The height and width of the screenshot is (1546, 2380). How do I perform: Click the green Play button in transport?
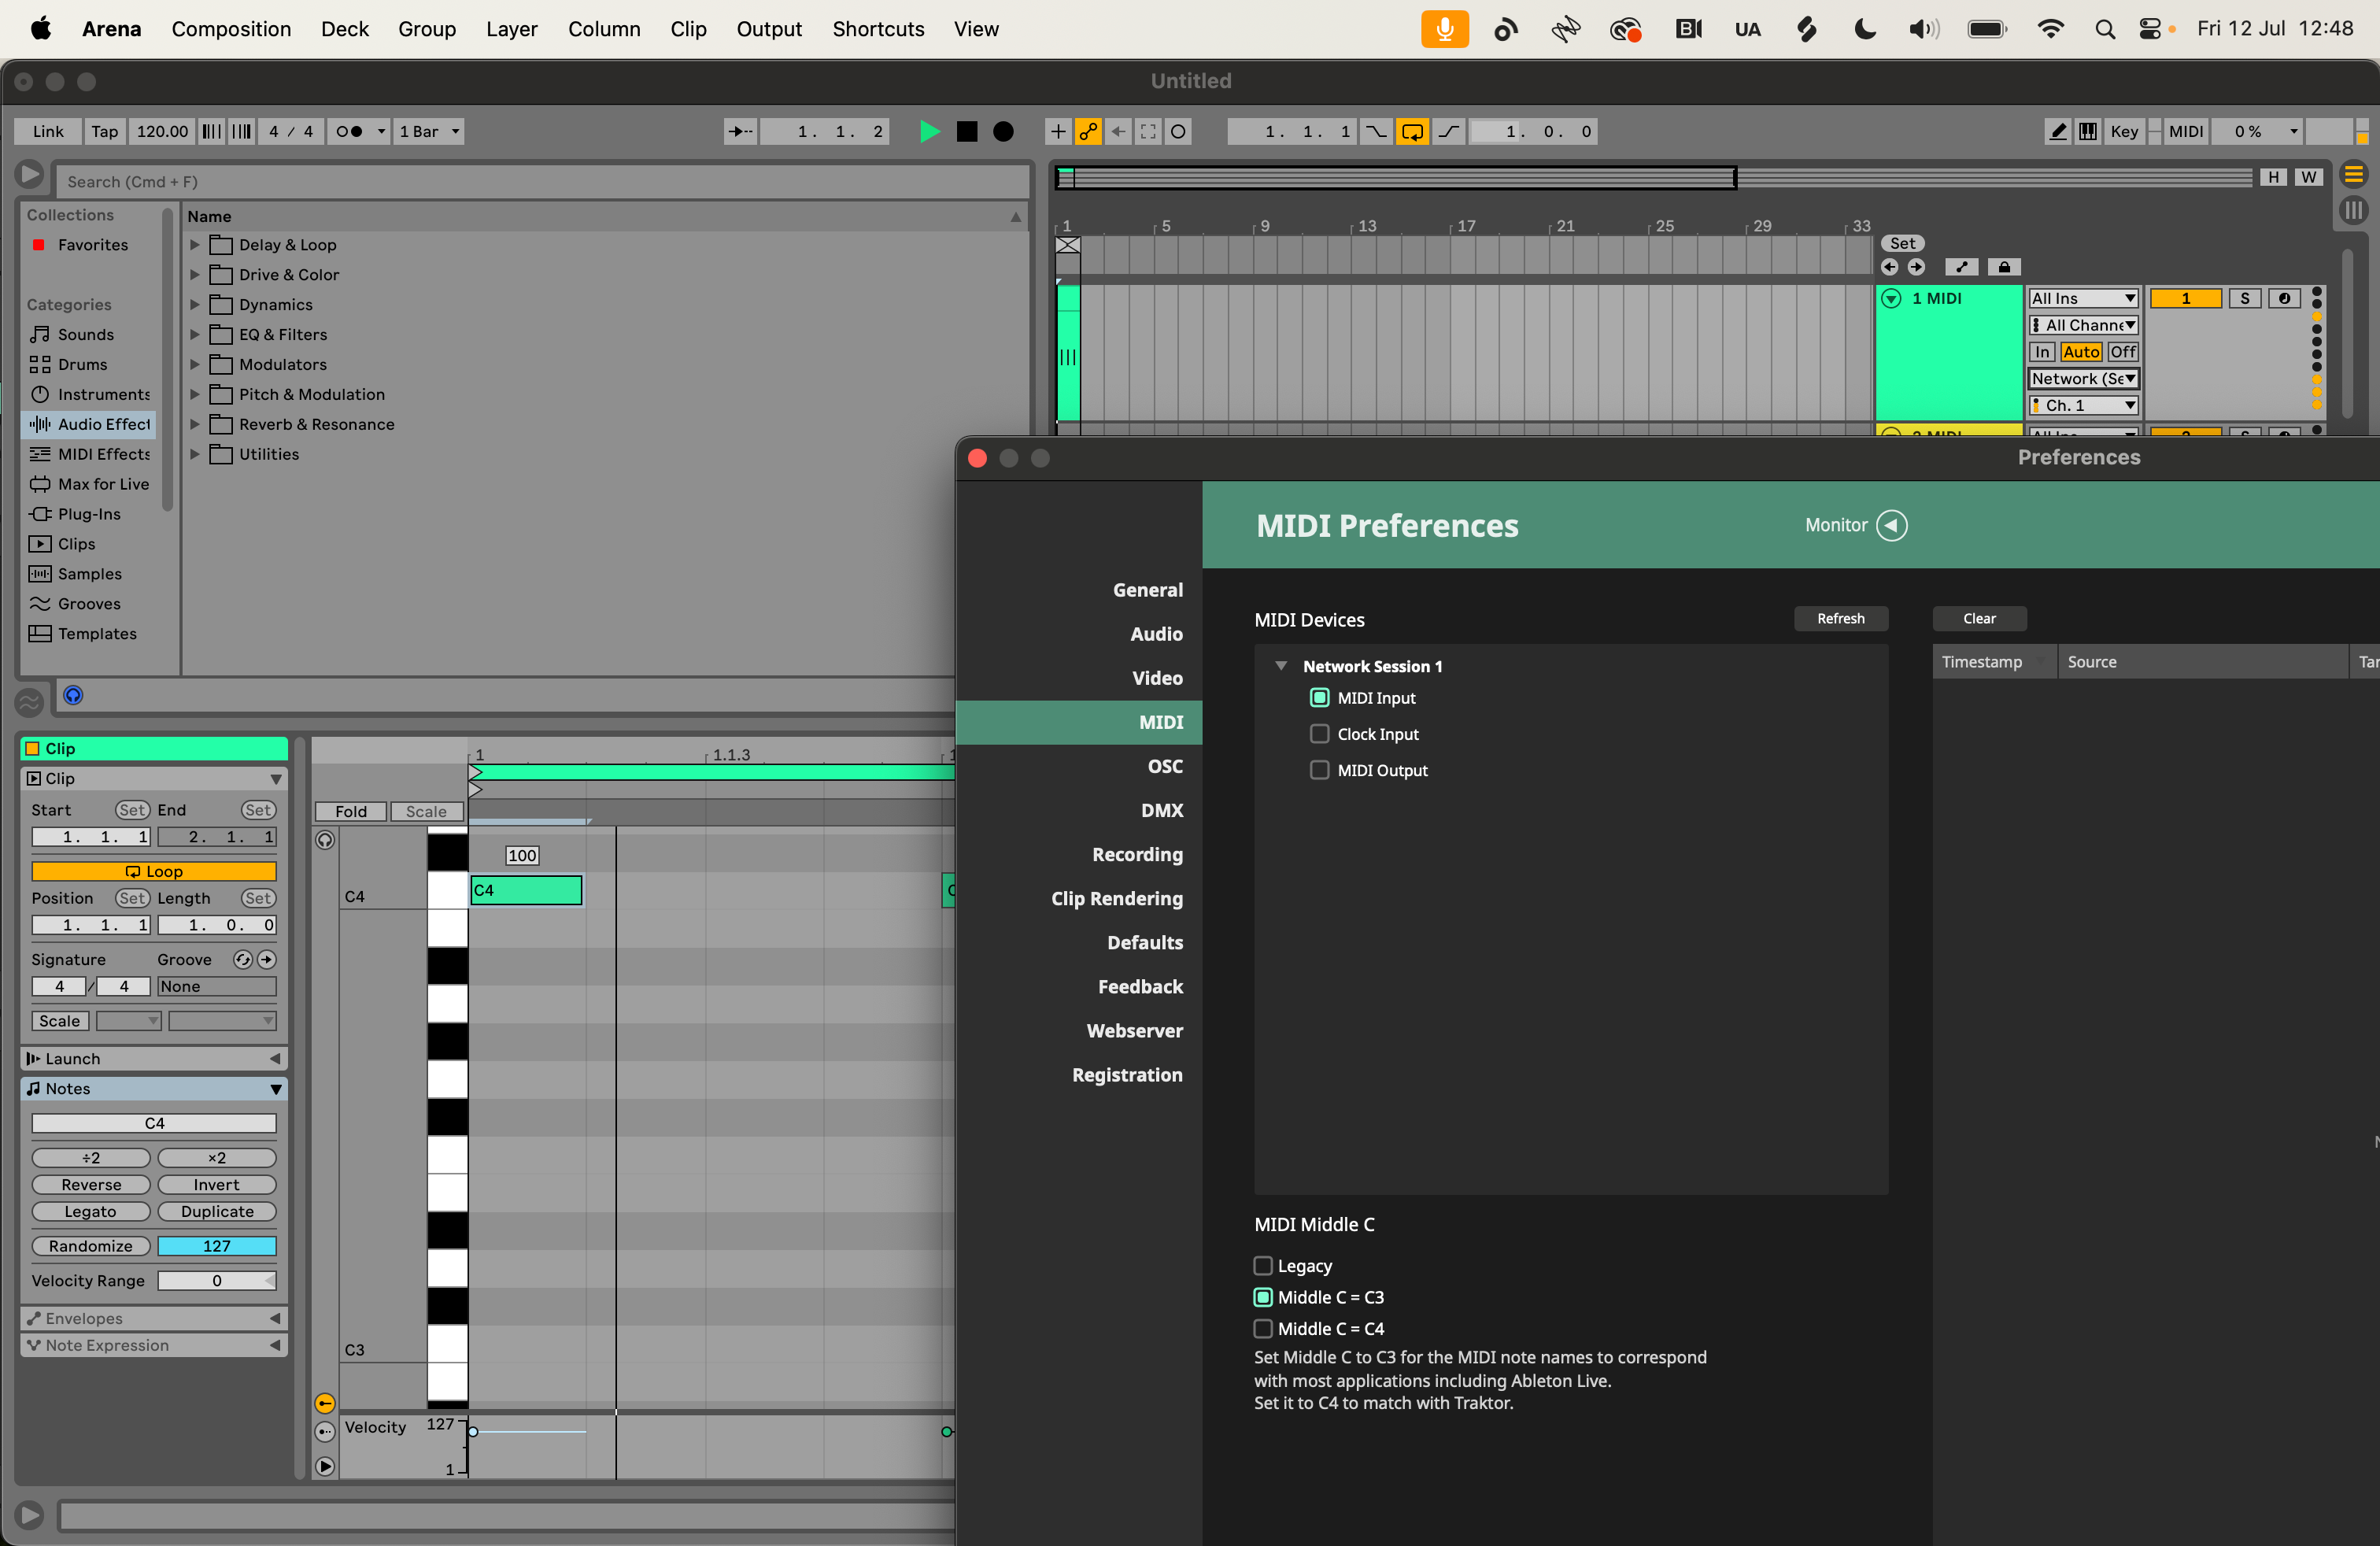coord(929,131)
